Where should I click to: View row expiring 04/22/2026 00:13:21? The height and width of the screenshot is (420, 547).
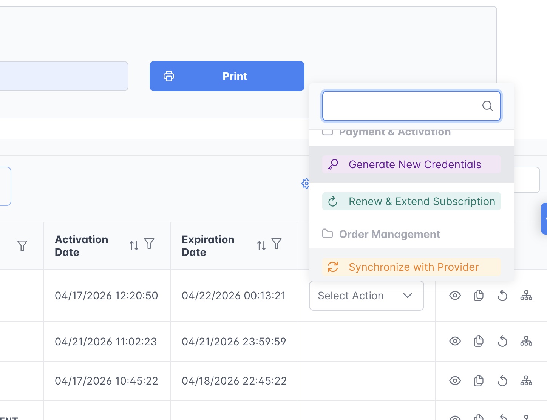tap(455, 296)
